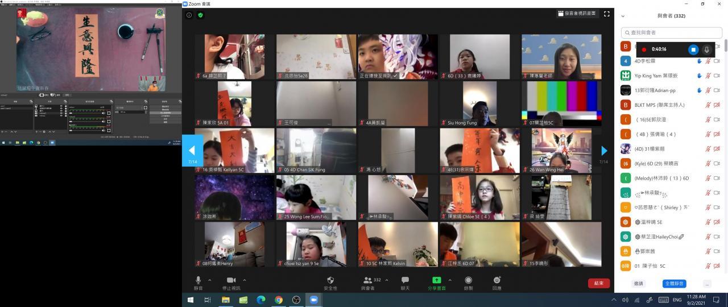Open OBS Studio from the taskbar
This screenshot has width=728, height=307.
[296, 300]
